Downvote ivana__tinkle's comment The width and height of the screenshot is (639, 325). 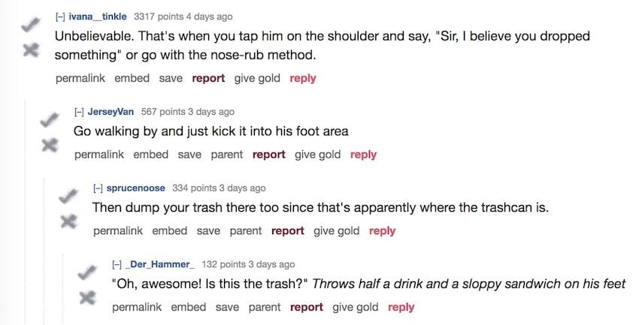(x=30, y=50)
